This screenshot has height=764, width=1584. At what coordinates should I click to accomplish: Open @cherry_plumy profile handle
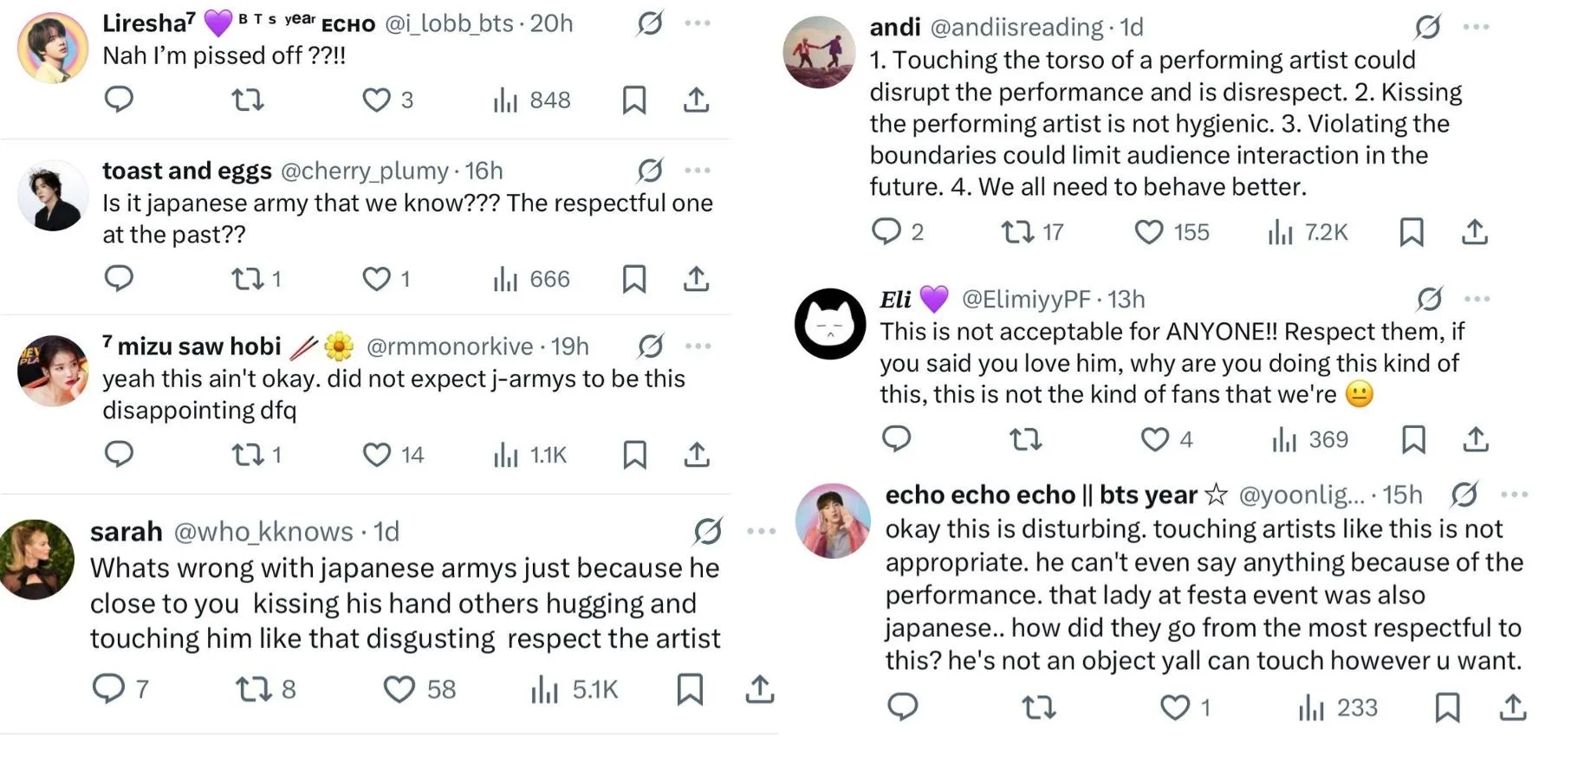(365, 171)
